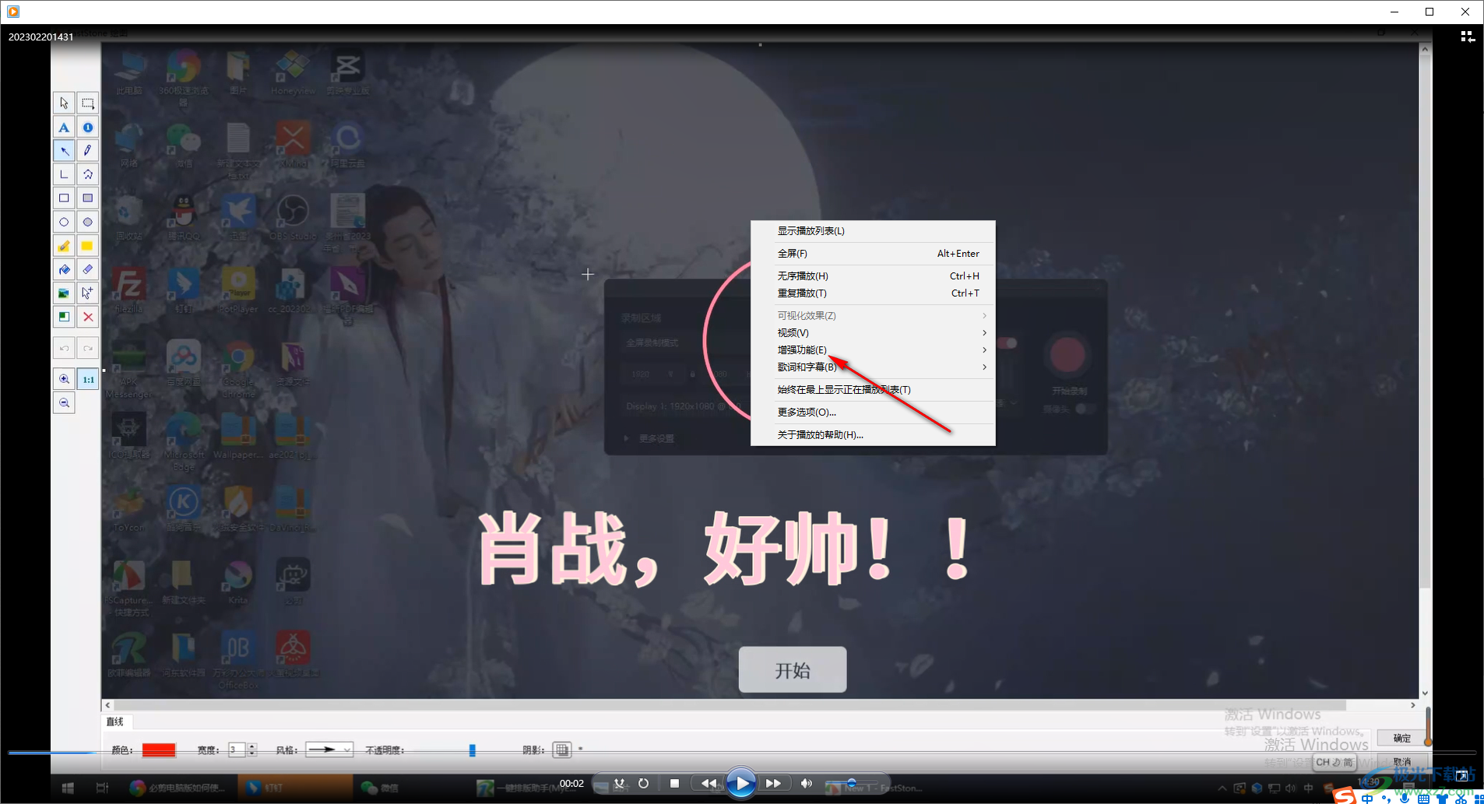
Task: Select the polyline (L-shape) tool
Action: [64, 174]
